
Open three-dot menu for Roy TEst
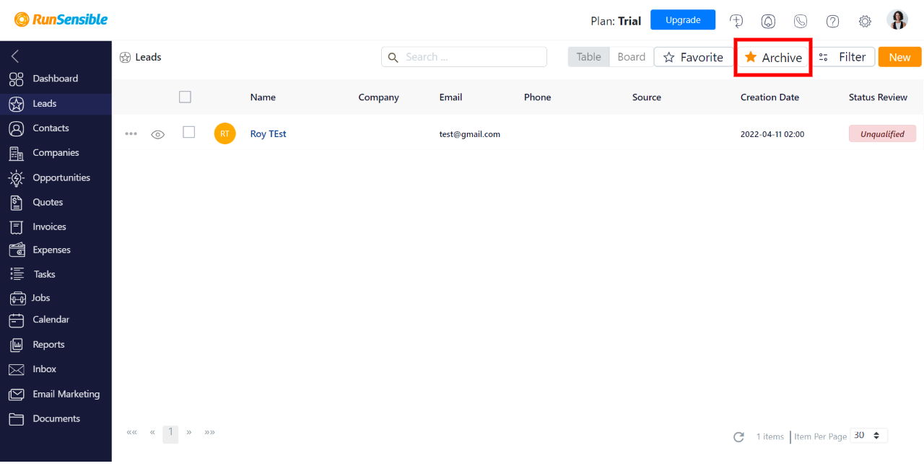pyautogui.click(x=131, y=133)
